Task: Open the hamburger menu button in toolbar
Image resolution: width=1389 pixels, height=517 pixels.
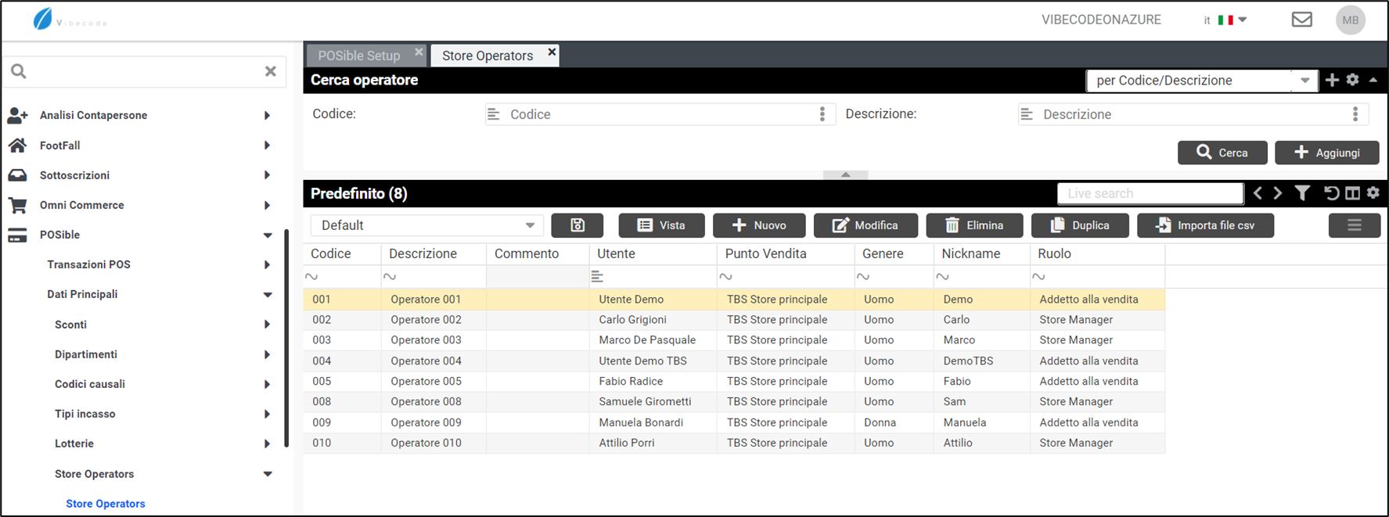Action: point(1354,225)
